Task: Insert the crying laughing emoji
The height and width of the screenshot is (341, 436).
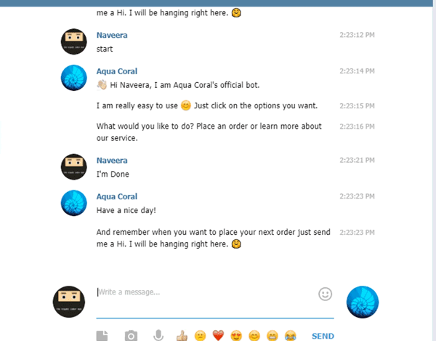Action: coord(290,336)
